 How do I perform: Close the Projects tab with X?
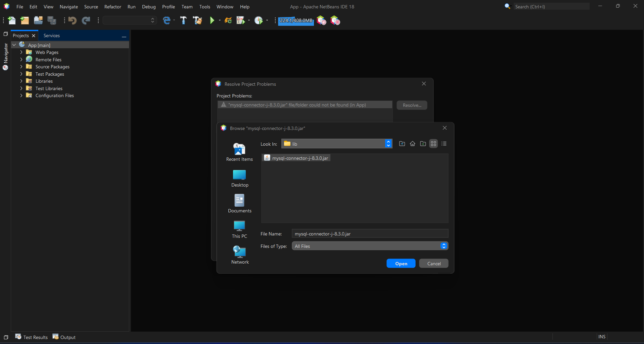(34, 36)
